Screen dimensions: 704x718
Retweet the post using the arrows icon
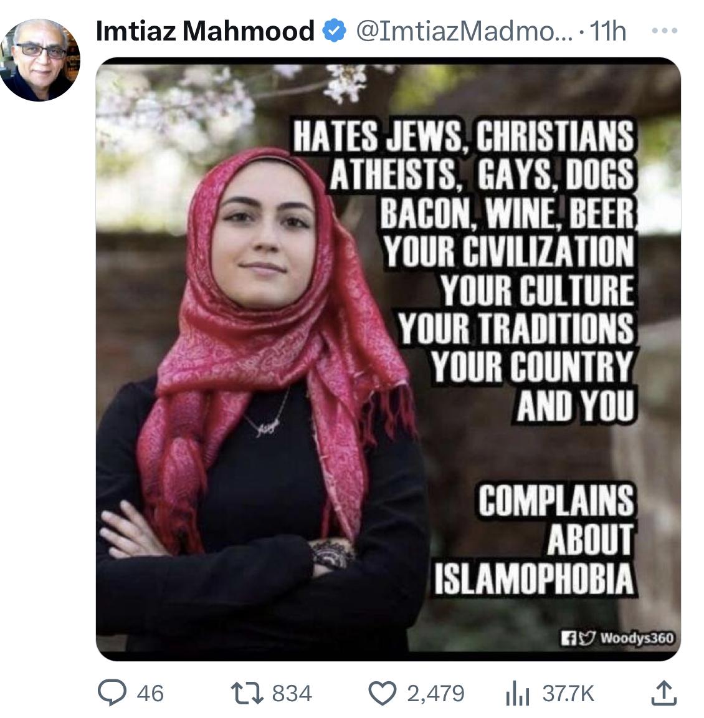pos(247,693)
